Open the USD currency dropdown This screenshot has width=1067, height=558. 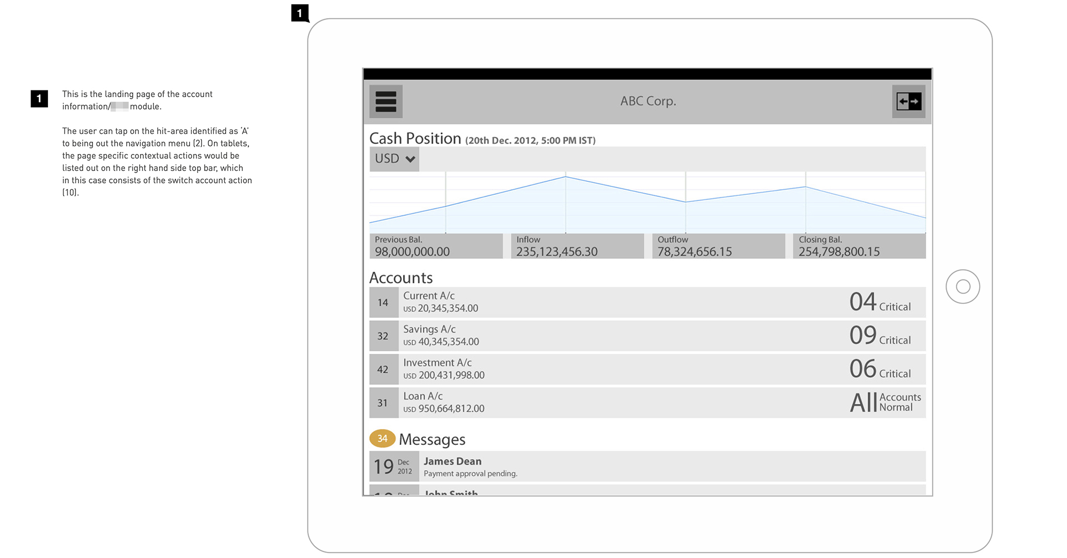click(394, 159)
